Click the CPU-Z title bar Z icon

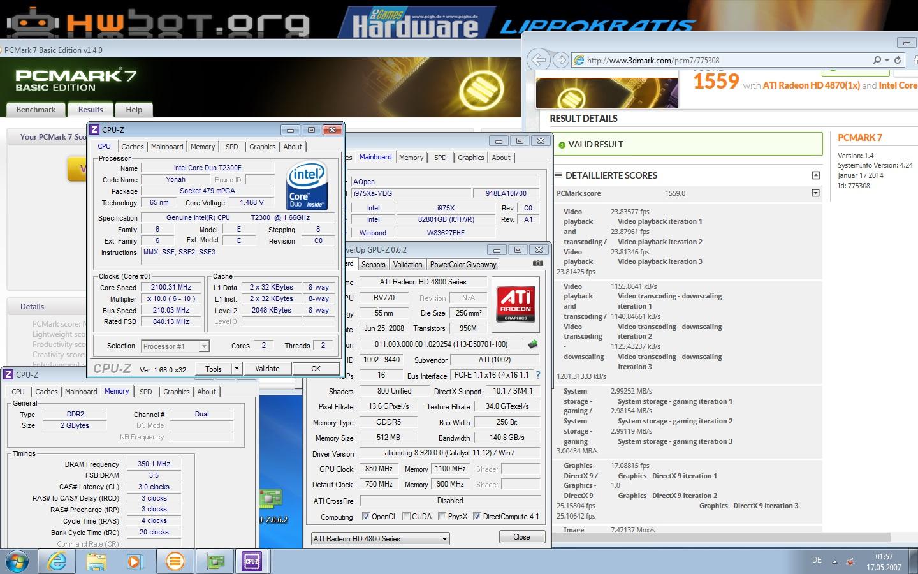[x=94, y=129]
